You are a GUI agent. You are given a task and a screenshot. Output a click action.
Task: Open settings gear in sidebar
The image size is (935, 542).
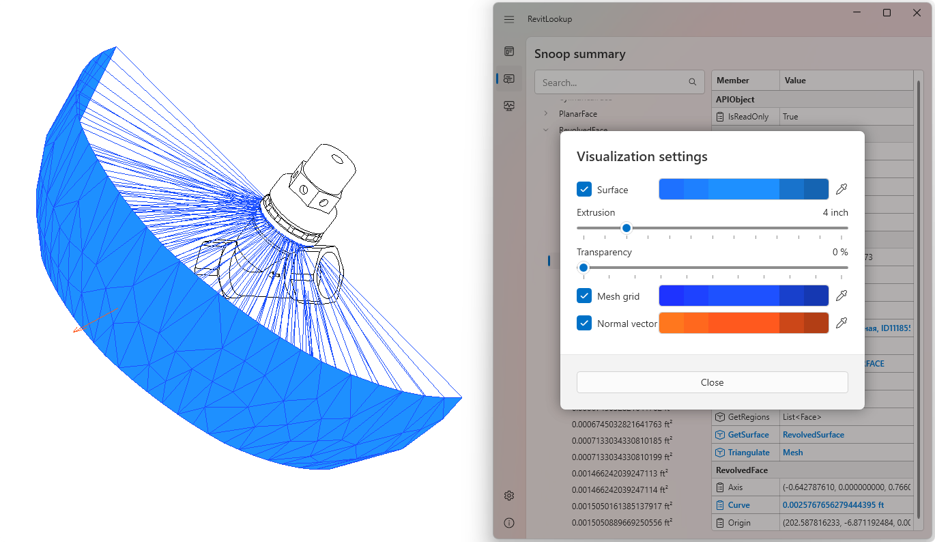tap(509, 496)
